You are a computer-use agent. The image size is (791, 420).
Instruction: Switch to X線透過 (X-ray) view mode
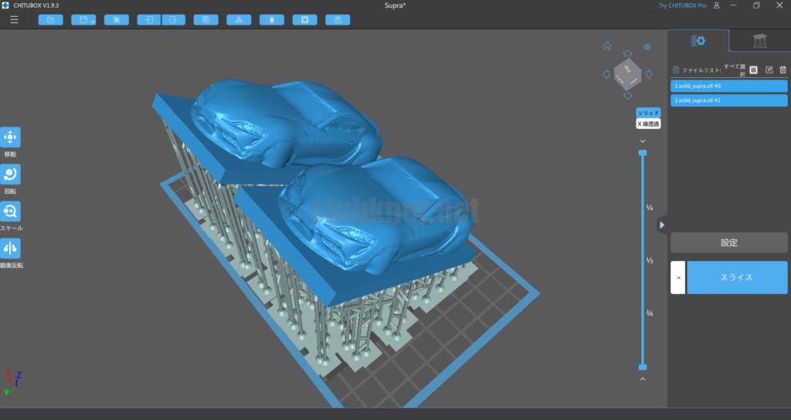click(648, 124)
